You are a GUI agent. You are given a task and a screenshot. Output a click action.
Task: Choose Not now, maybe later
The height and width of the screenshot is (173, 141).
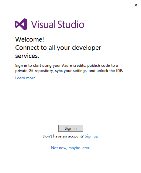click(x=70, y=148)
